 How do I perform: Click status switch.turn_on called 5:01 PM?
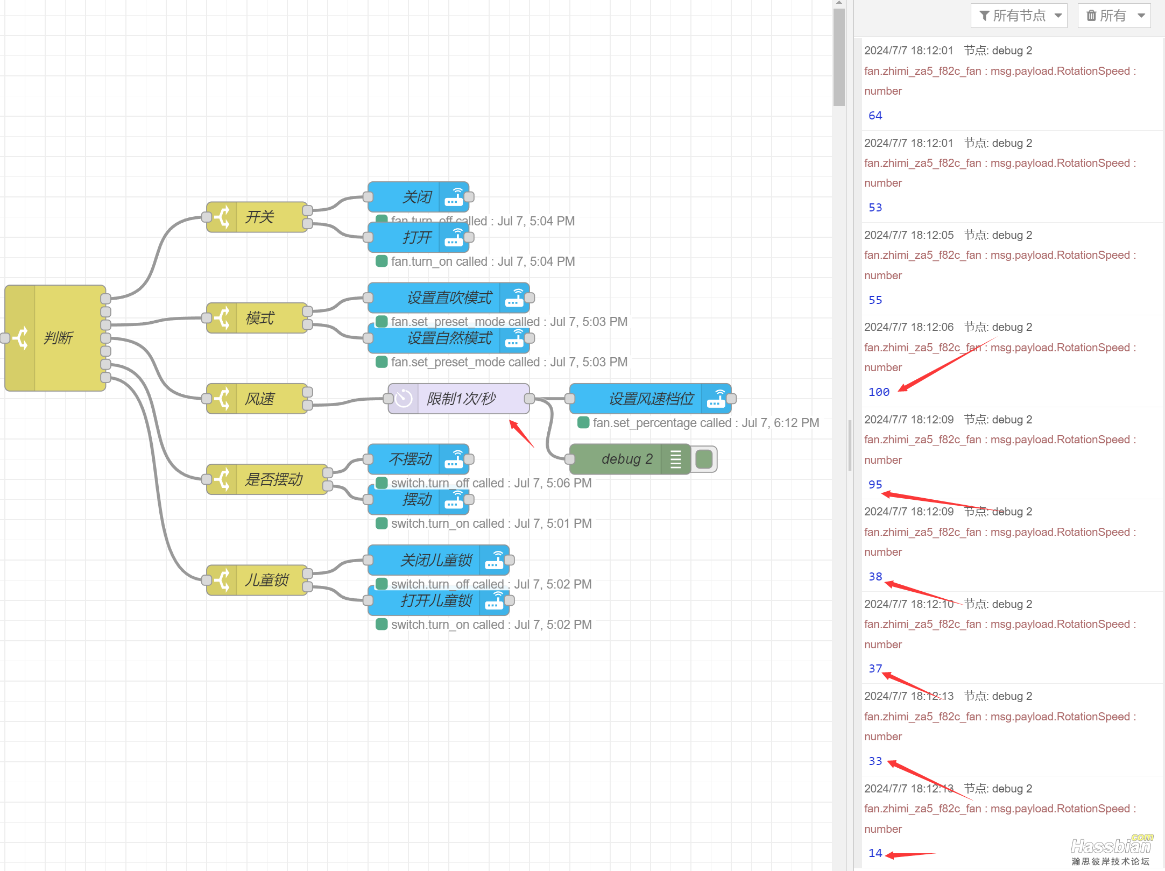491,523
